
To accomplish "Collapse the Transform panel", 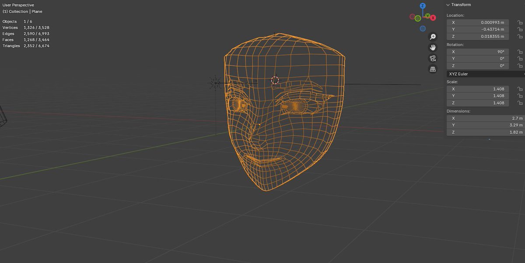I will 448,5.
